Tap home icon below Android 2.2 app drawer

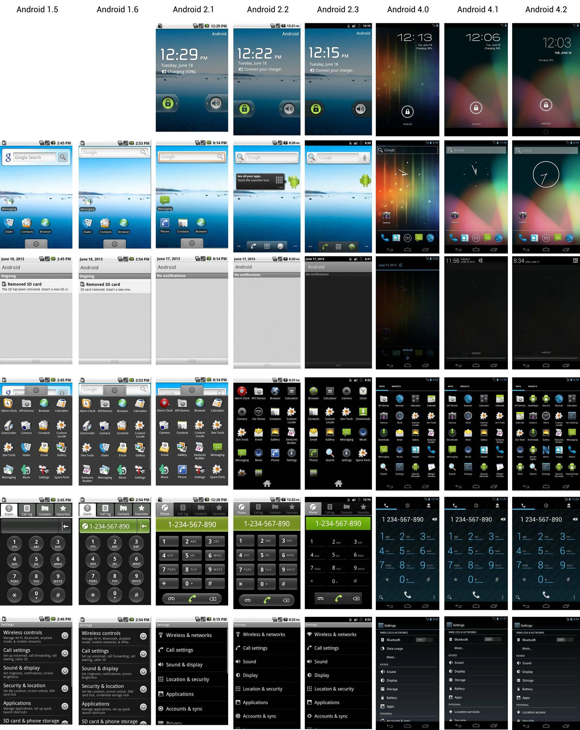point(267,484)
